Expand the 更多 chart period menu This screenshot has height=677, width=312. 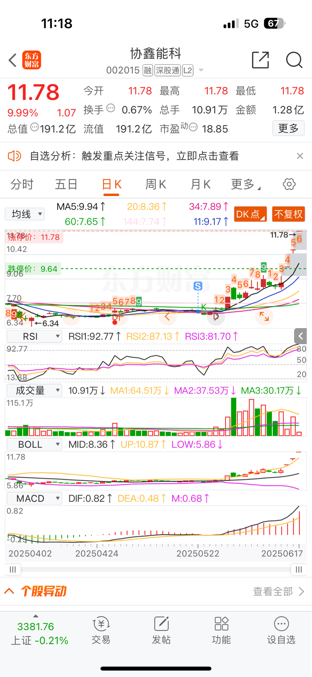click(x=245, y=185)
